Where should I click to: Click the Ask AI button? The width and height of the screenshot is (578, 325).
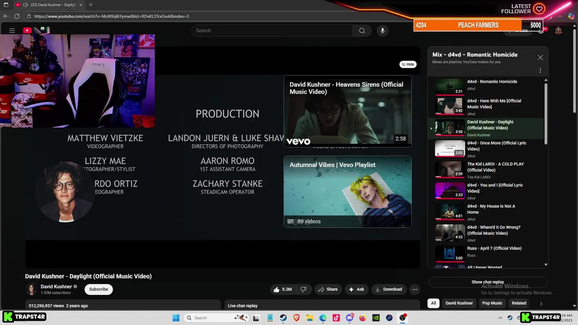(x=356, y=289)
